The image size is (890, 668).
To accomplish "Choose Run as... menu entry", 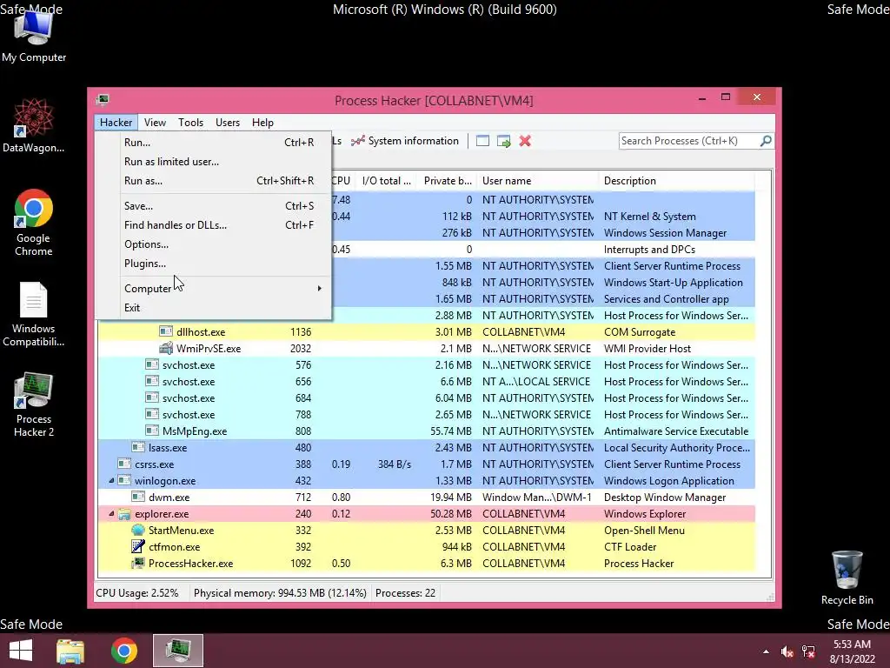I will [214, 181].
